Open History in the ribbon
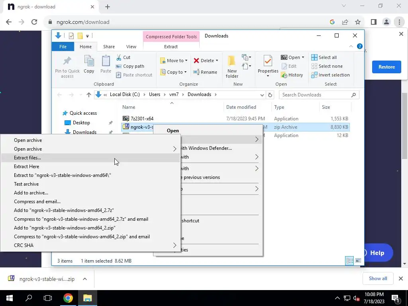This screenshot has height=306, width=408. click(292, 75)
